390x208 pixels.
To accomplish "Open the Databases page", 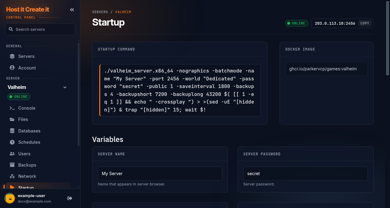I will click(x=38, y=131).
